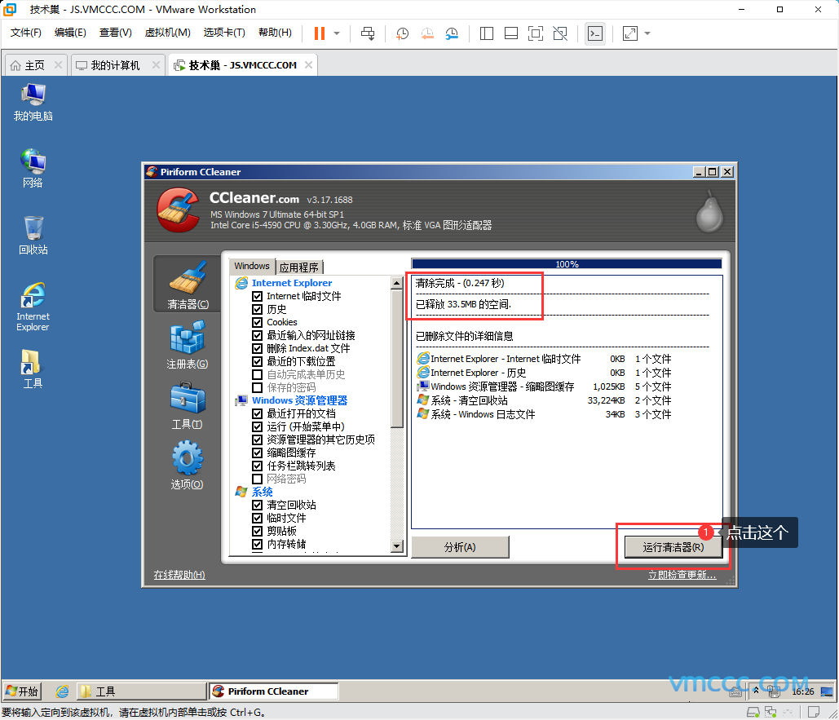Open the pause button dropdown arrow
The width and height of the screenshot is (839, 720).
337,33
